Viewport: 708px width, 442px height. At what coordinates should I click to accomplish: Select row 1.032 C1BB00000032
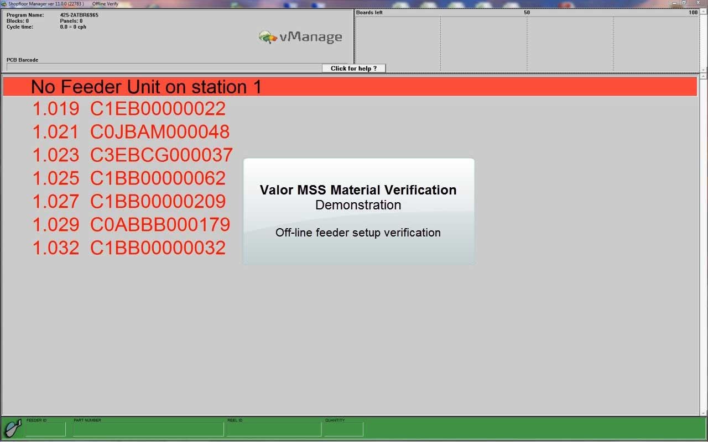point(129,248)
